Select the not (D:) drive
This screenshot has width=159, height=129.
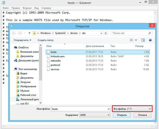click(x=22, y=104)
